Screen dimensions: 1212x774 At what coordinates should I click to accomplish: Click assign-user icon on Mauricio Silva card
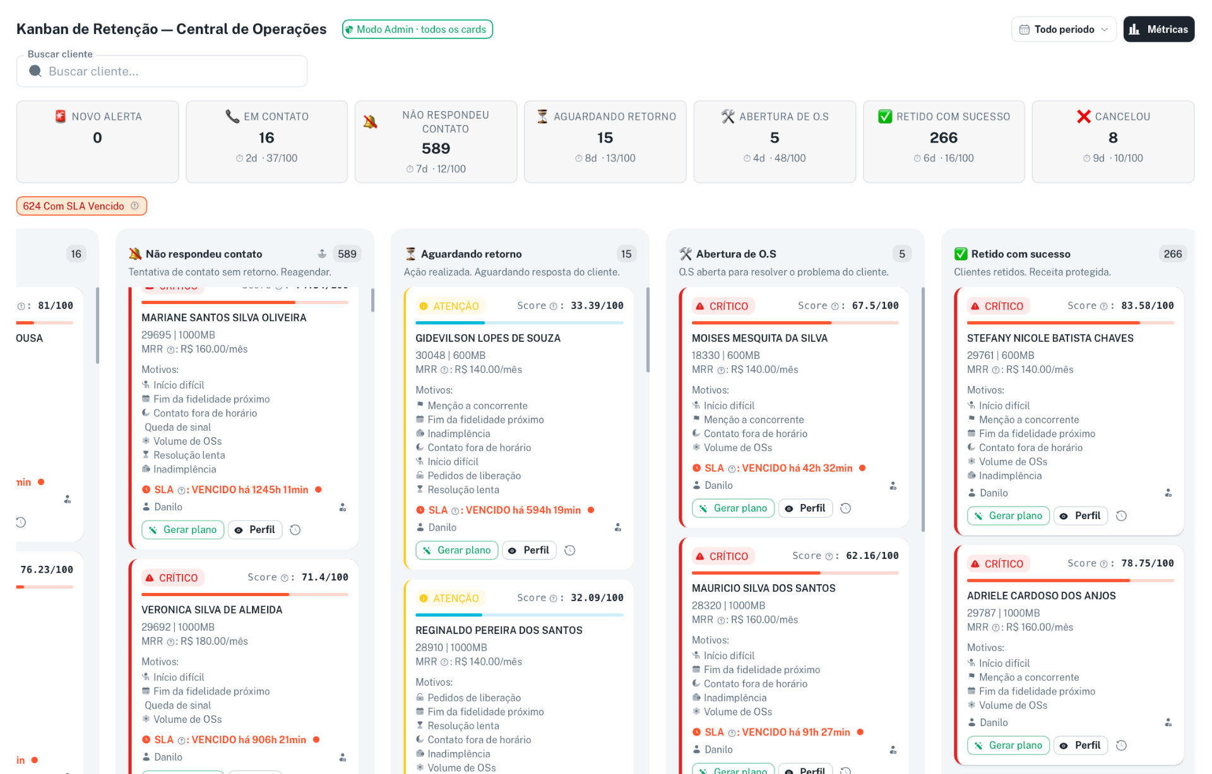point(893,749)
